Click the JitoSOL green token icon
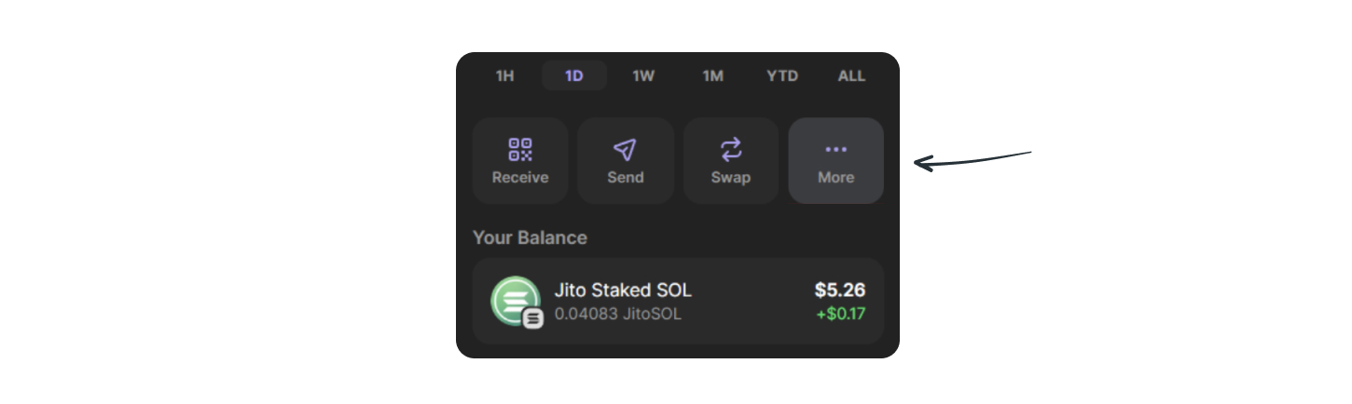 tap(515, 301)
